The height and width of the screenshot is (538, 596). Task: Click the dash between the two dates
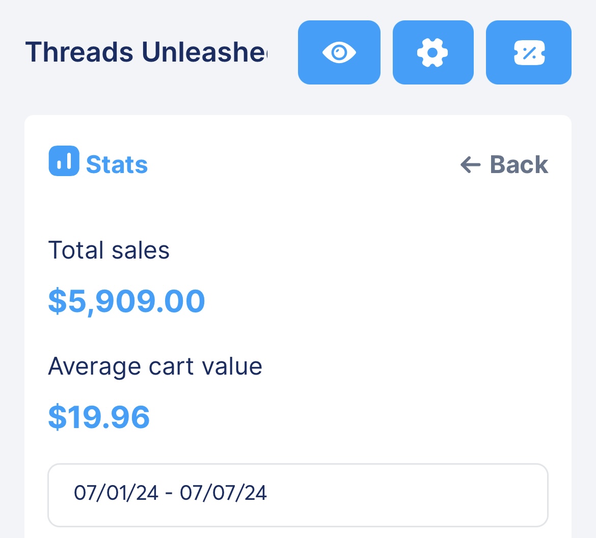(x=169, y=493)
